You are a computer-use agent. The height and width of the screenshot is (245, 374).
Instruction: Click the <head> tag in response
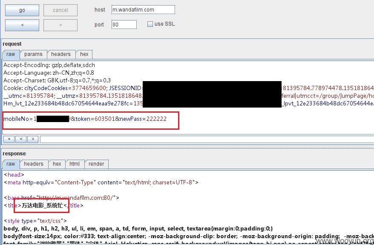(14, 175)
